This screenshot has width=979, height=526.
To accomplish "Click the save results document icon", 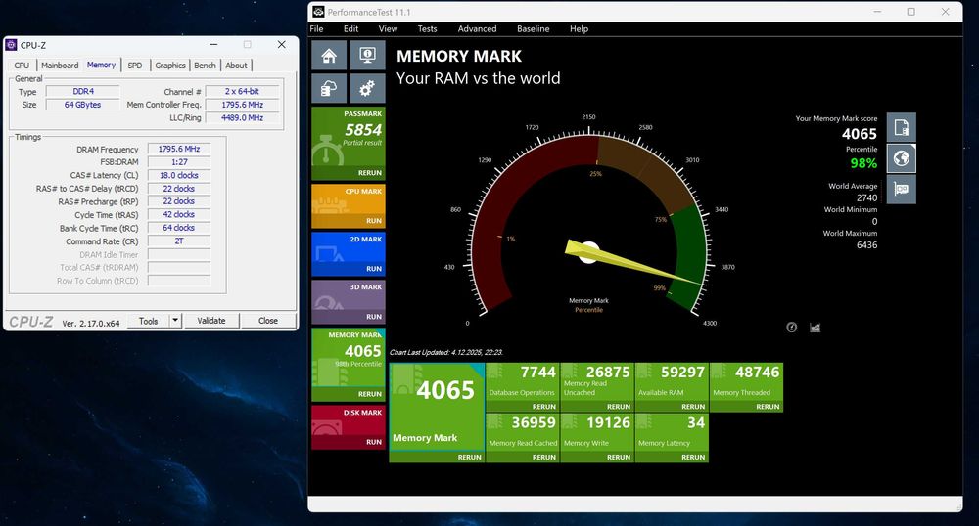I will tap(901, 128).
